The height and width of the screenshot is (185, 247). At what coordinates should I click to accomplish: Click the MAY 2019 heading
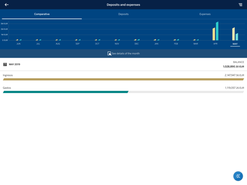click(x=14, y=64)
